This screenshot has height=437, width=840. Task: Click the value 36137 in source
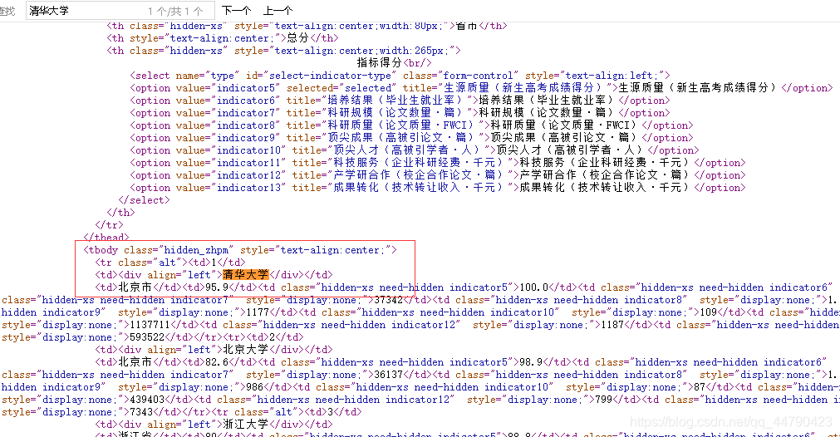coord(388,375)
